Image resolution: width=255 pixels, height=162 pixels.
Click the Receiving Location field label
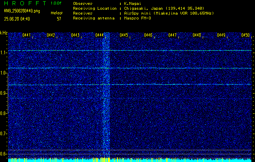coord(95,9)
